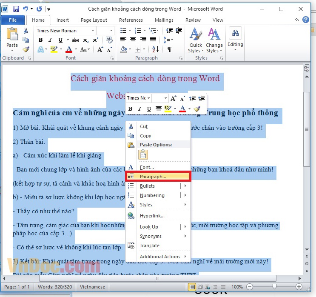The image size is (316, 297).
Task: Click mini toolbar Center alignment icon
Action: coord(158,109)
